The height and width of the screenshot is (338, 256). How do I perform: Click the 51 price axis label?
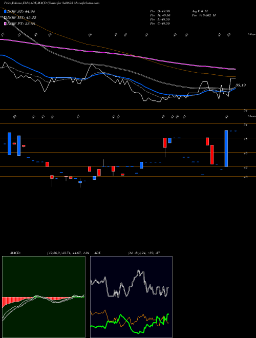(x=245, y=124)
